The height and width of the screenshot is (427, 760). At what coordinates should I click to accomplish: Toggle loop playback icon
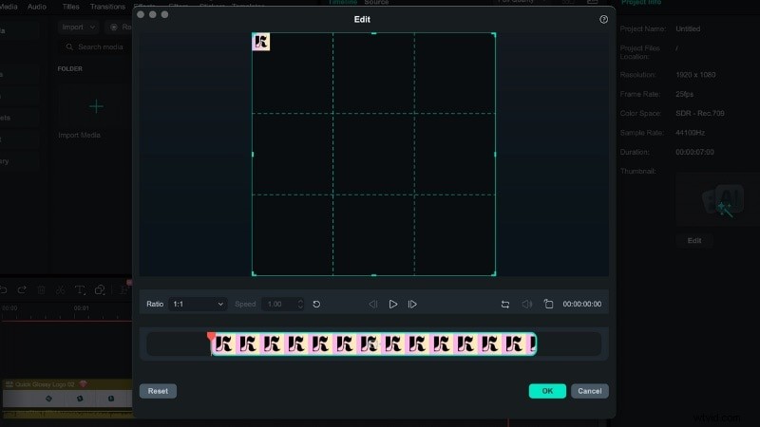505,304
